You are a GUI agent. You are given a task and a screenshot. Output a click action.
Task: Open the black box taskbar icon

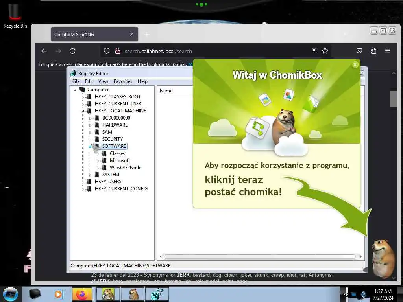35,294
